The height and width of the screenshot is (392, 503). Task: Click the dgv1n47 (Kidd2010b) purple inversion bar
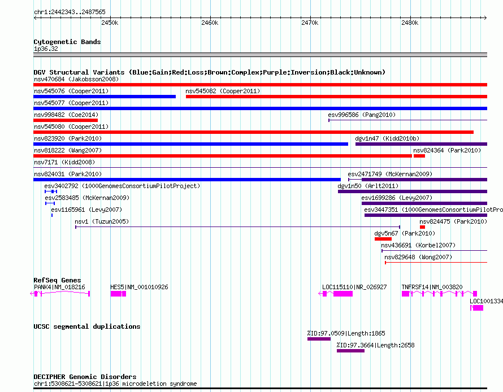[421, 144]
